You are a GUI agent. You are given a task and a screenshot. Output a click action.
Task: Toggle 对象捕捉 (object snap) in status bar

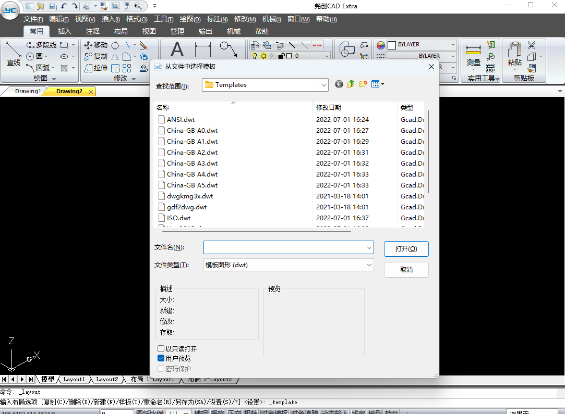273,412
